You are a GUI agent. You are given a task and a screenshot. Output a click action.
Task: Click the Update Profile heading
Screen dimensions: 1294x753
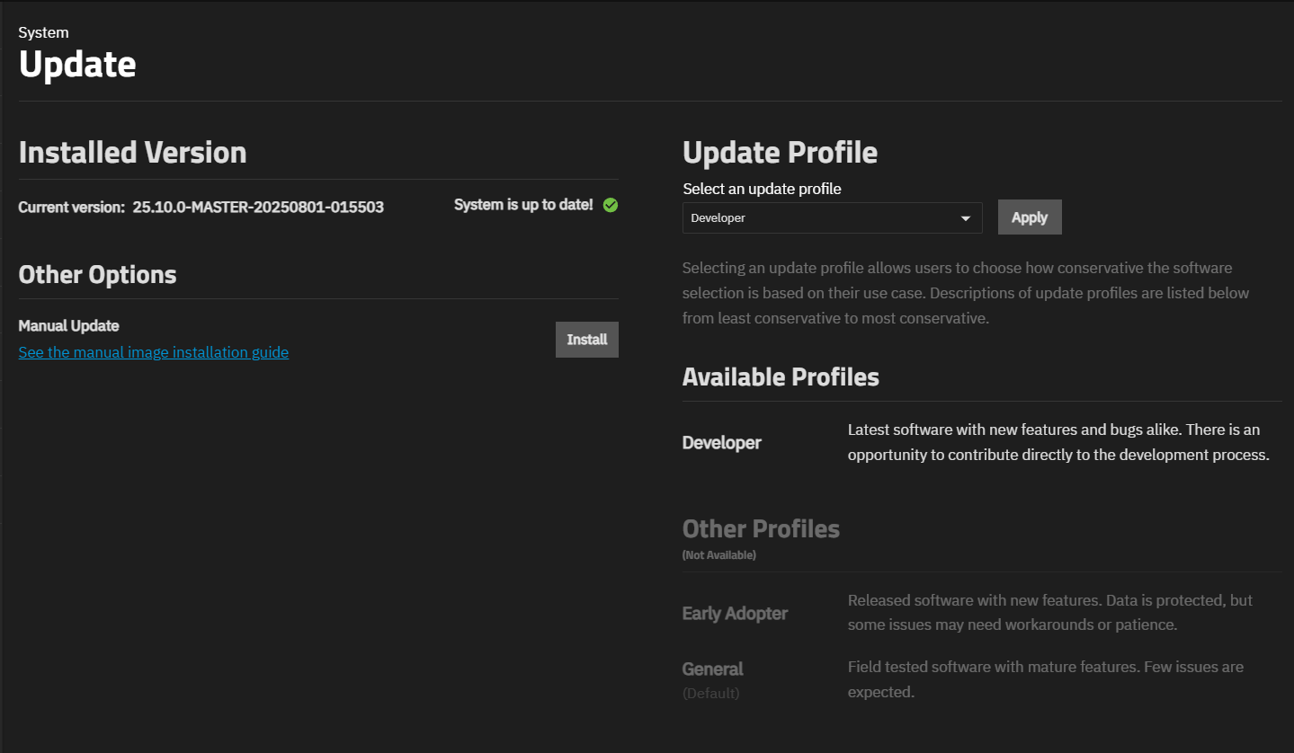pyautogui.click(x=780, y=153)
